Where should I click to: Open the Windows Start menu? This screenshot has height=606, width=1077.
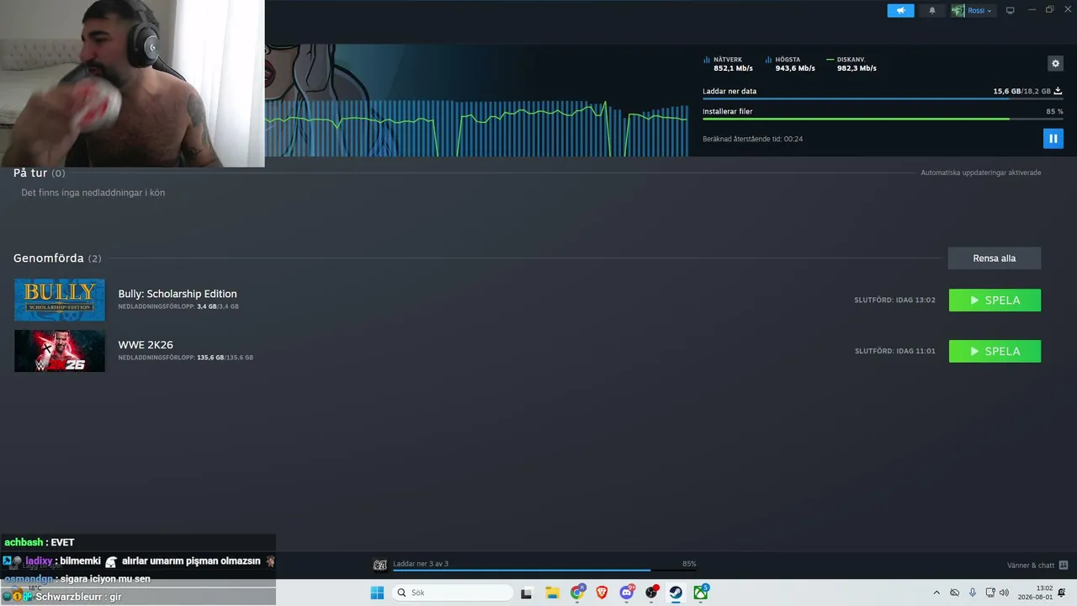(x=377, y=593)
